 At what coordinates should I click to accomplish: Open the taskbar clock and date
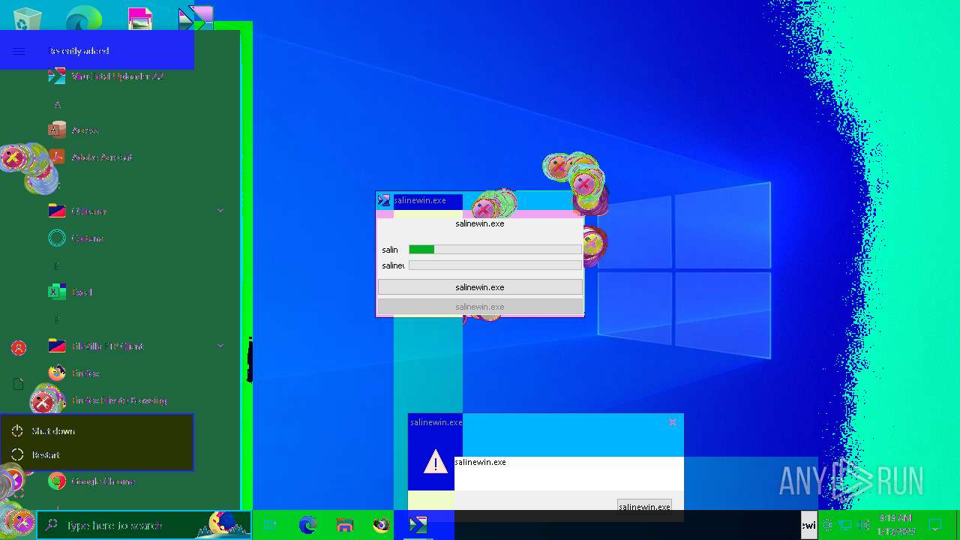[895, 525]
